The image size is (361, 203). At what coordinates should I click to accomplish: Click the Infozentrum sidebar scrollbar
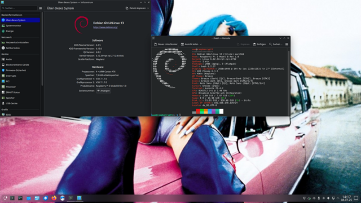[42, 50]
